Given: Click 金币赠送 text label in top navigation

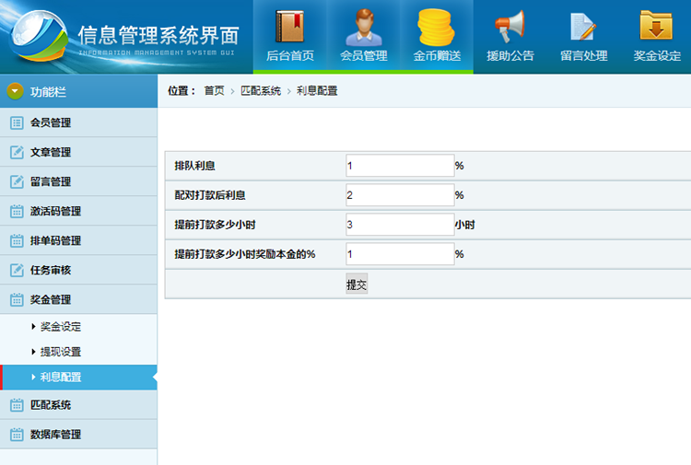Looking at the screenshot, I should click(437, 55).
